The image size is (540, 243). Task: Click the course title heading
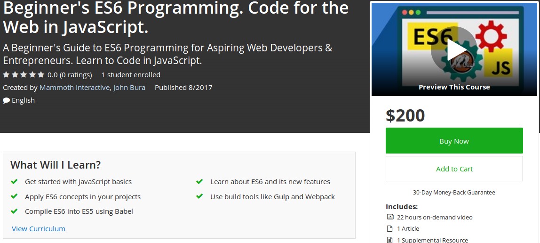(175, 17)
